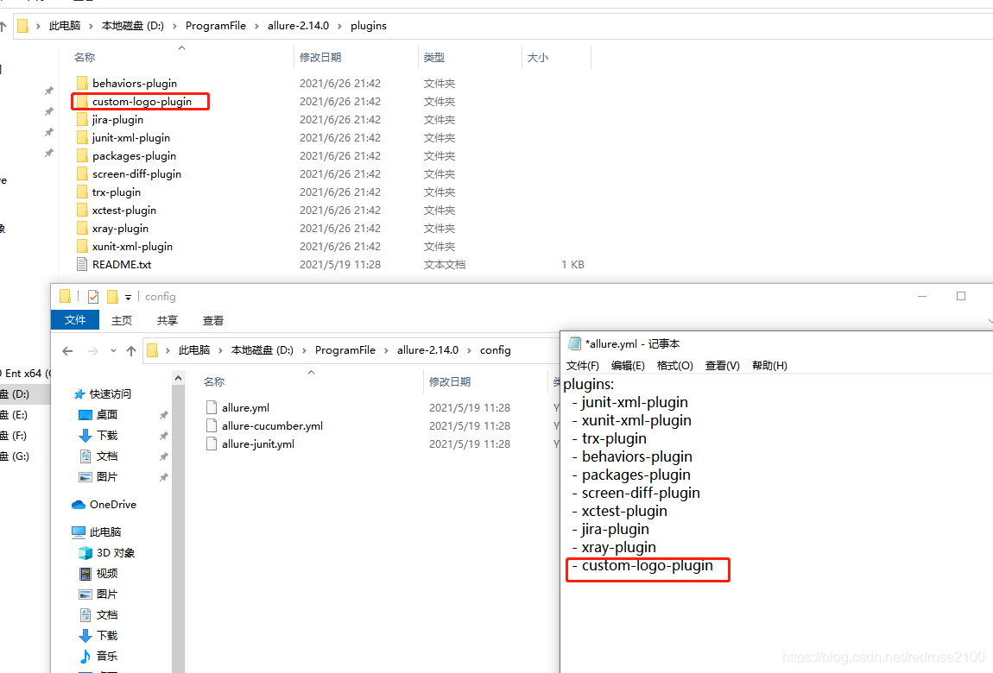The width and height of the screenshot is (993, 673).
Task: Click allure-2.14.0 in plugins address bar
Action: (298, 26)
